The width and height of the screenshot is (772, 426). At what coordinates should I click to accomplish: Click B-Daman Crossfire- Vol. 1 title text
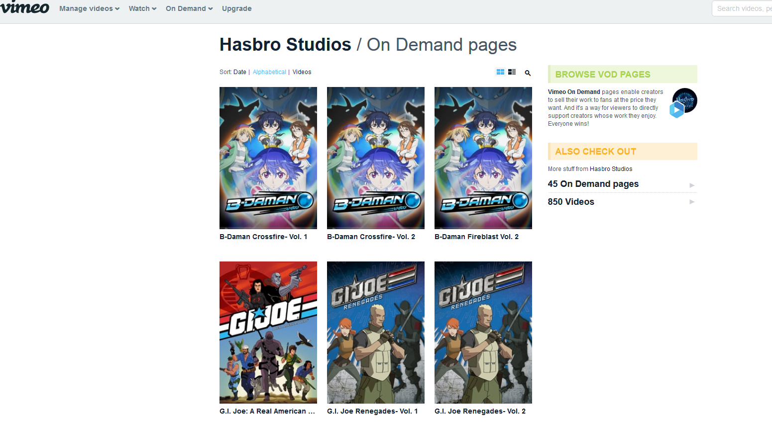(263, 237)
